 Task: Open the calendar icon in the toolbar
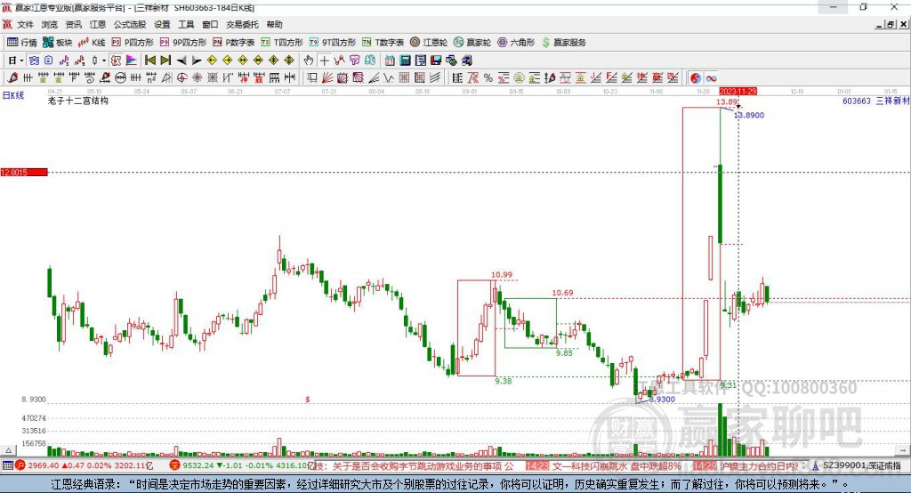click(x=390, y=61)
